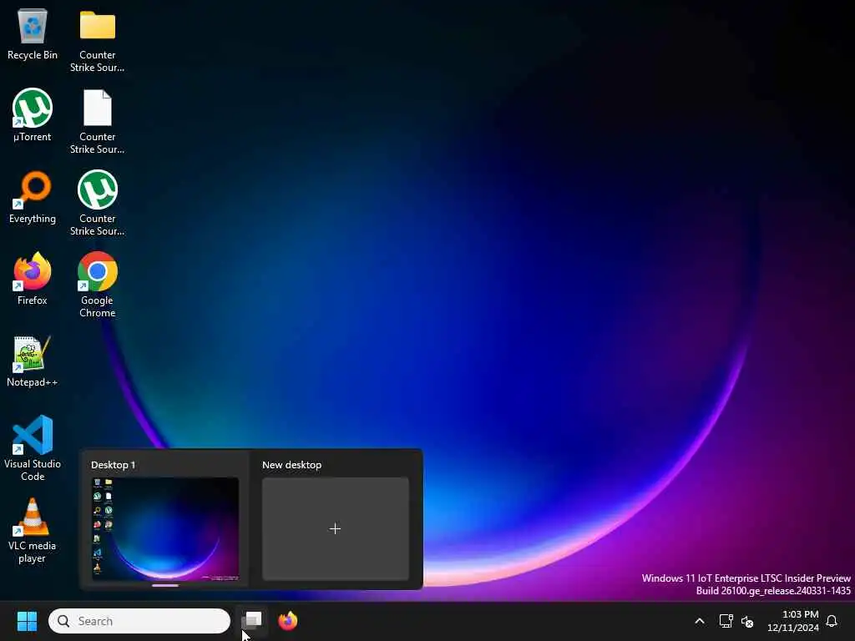
Task: Open Google Chrome desktop shortcut
Action: 97,285
